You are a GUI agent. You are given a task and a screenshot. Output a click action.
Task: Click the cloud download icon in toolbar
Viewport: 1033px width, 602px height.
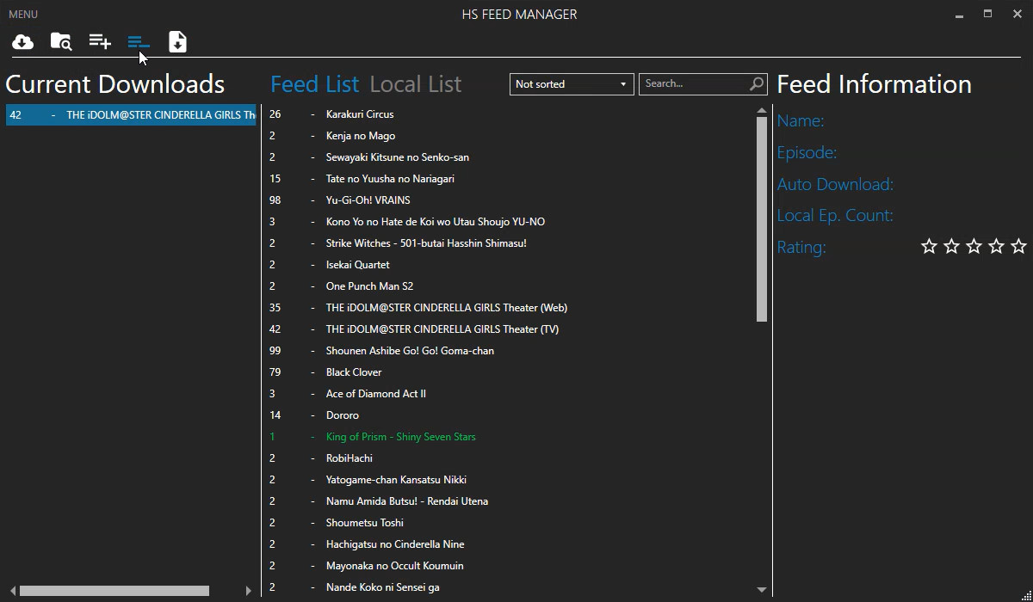23,42
